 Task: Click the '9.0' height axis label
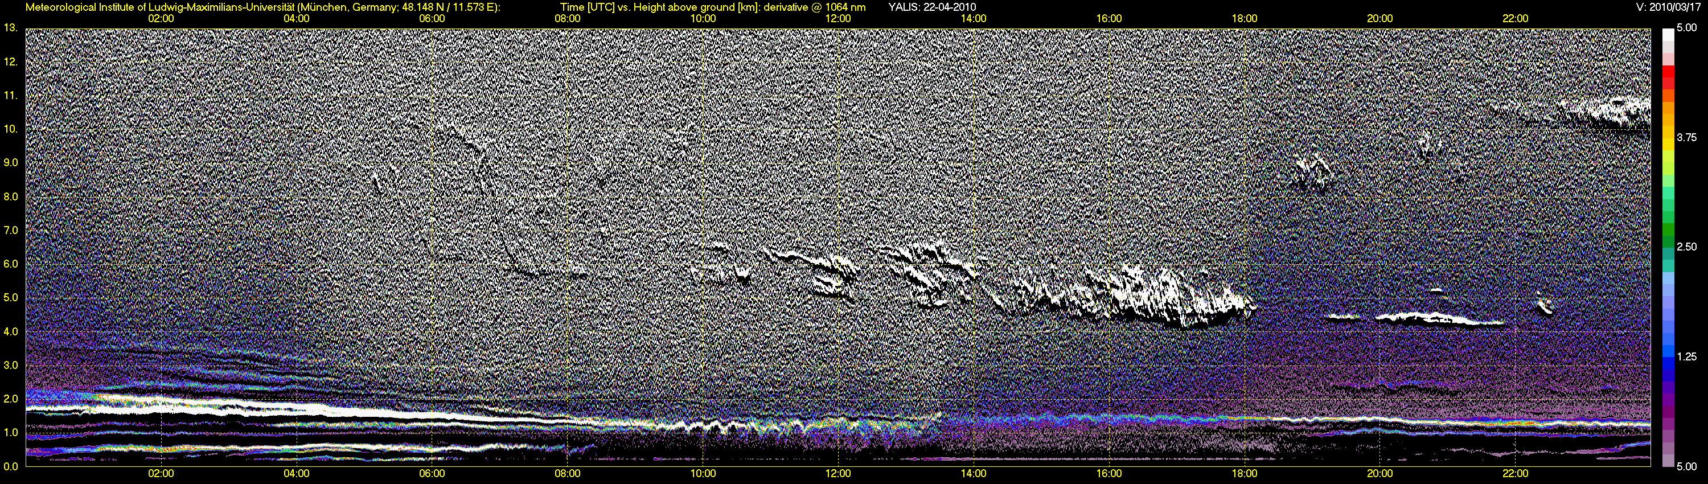pyautogui.click(x=11, y=162)
